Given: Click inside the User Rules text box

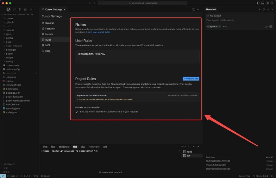Looking at the screenshot, I should [137, 57].
